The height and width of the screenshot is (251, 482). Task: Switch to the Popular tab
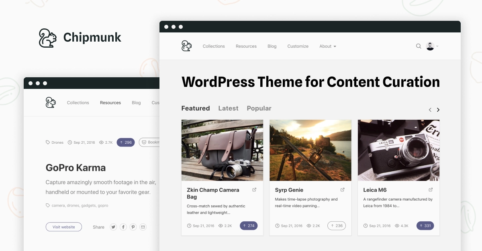point(259,108)
